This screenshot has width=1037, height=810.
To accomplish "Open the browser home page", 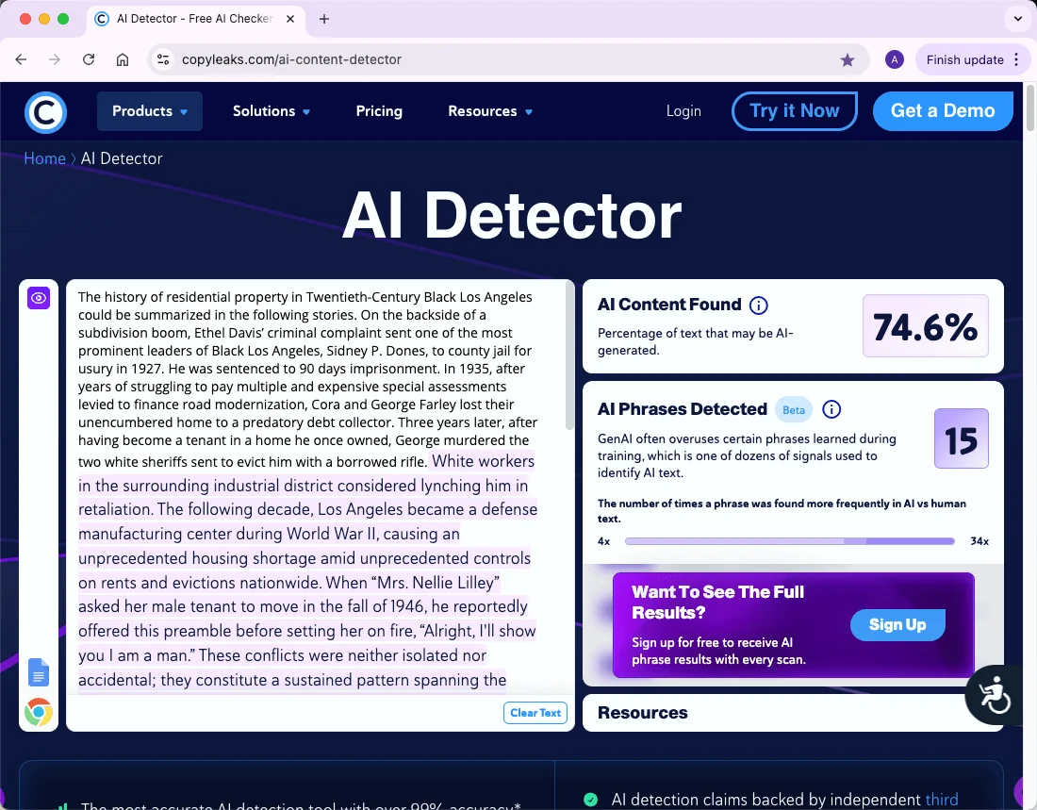I will [123, 59].
